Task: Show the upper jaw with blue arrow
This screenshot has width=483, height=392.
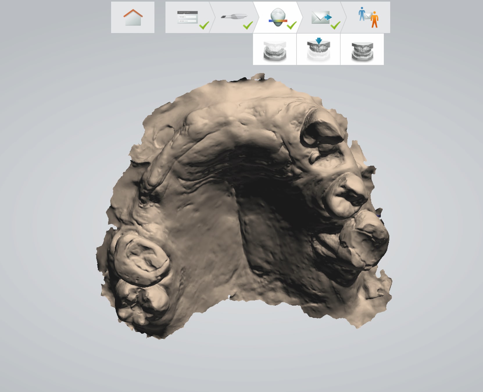Action: click(x=319, y=49)
